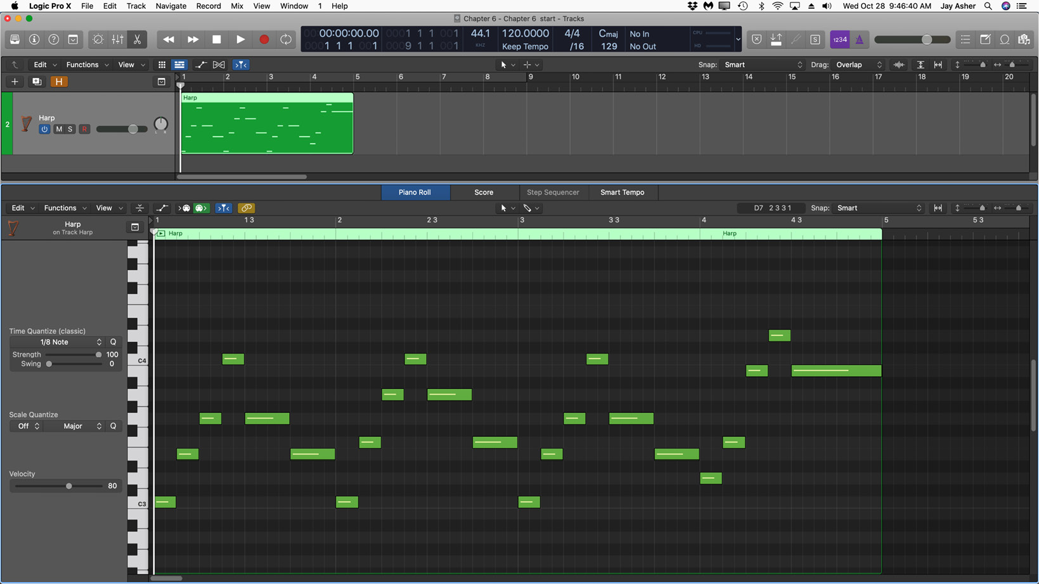
Task: Click the Duplicate Track icon
Action: point(37,82)
